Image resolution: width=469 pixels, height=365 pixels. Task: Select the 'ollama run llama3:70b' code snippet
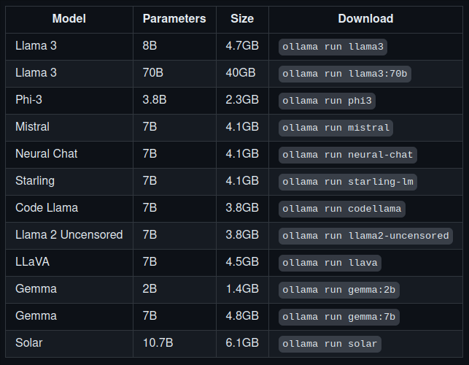(344, 74)
